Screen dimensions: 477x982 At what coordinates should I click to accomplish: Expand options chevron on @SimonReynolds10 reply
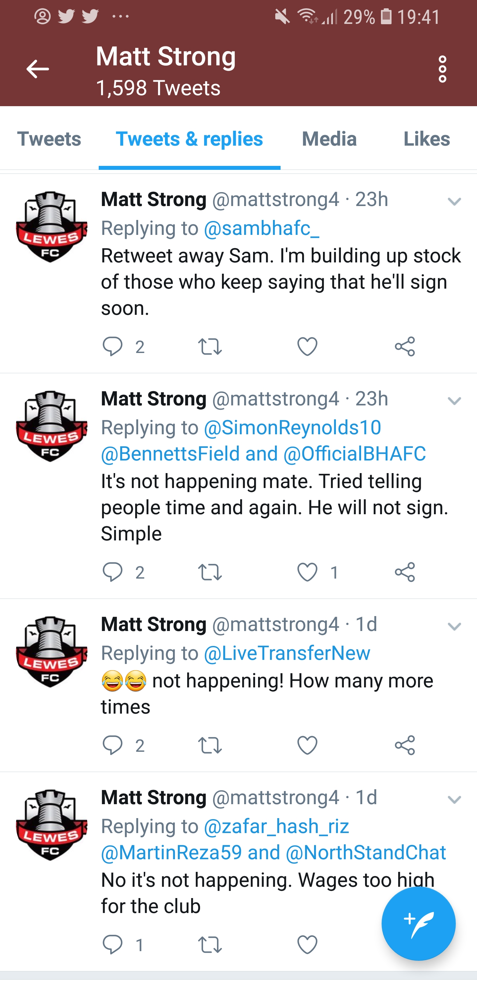[x=454, y=401]
